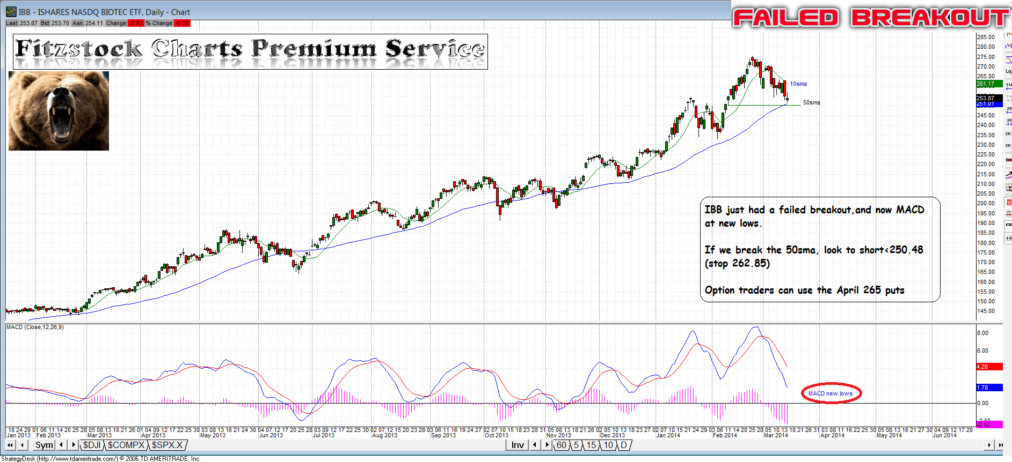Click the magenta -2.42 histogram value marker
Screen dimensions: 1012x462
click(x=989, y=424)
